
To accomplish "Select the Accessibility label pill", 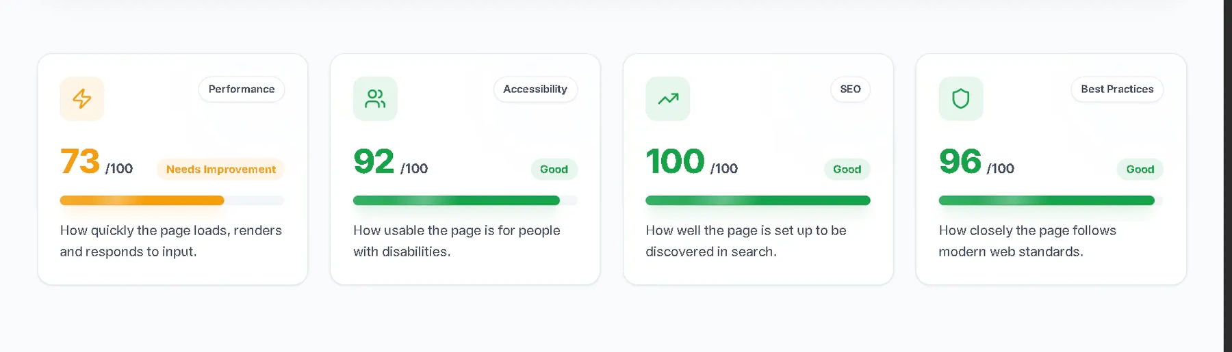I will 535,90.
